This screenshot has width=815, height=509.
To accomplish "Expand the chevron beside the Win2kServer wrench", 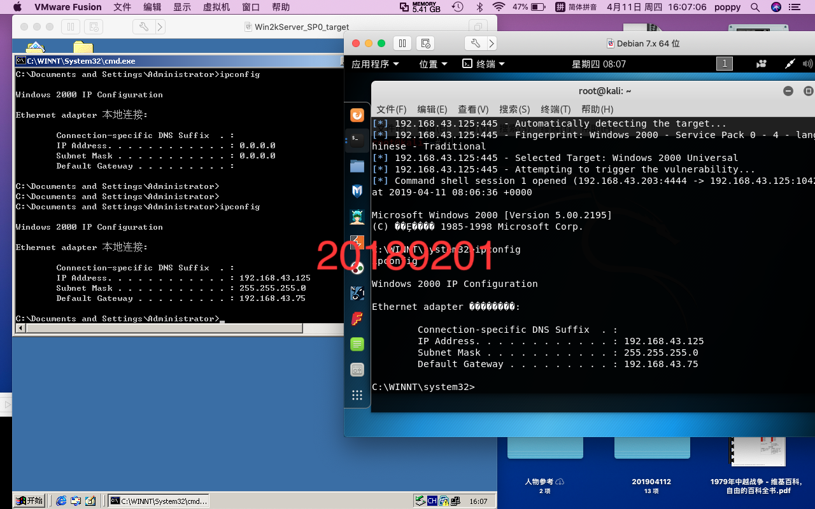I will pyautogui.click(x=160, y=27).
